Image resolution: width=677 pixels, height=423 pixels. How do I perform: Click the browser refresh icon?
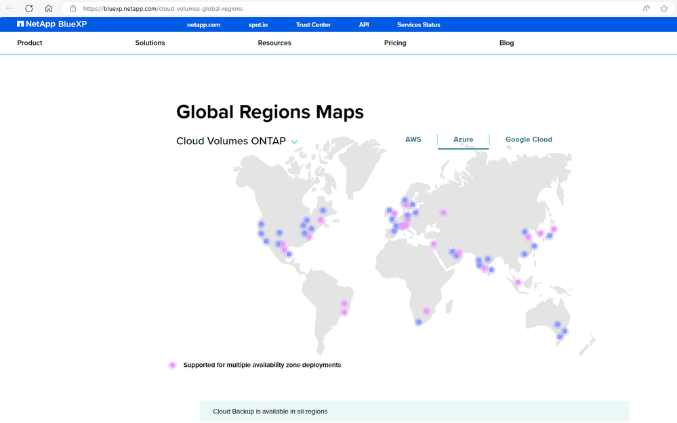pyautogui.click(x=29, y=9)
